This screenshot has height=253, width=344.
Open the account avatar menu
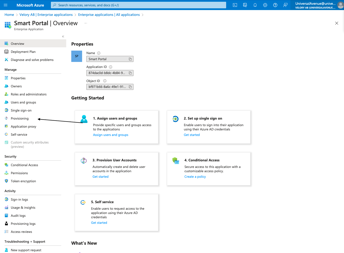(340, 5)
